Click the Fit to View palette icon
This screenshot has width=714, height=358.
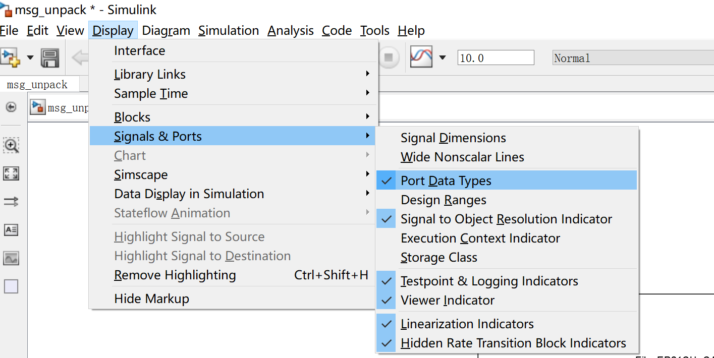(11, 174)
